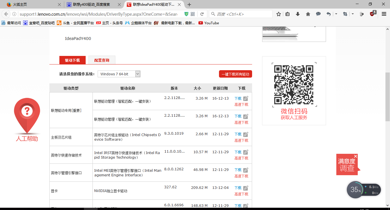Expand the screenshot tool's dropdown arrow
The width and height of the screenshot is (390, 210).
[x=352, y=13]
